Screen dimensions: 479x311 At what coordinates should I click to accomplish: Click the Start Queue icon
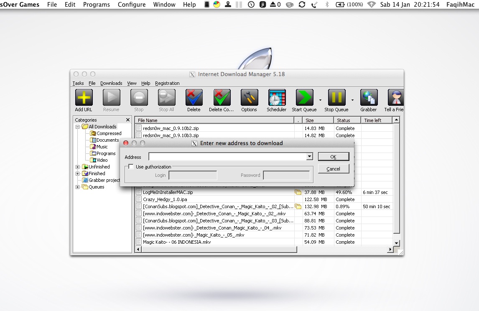[304, 98]
